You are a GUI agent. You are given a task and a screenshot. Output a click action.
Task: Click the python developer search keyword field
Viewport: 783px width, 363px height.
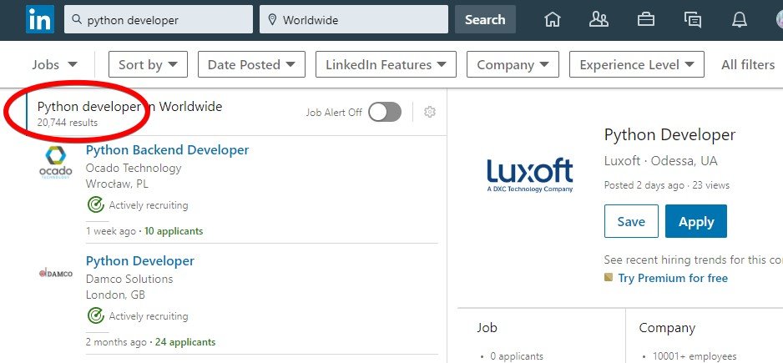[x=159, y=19]
